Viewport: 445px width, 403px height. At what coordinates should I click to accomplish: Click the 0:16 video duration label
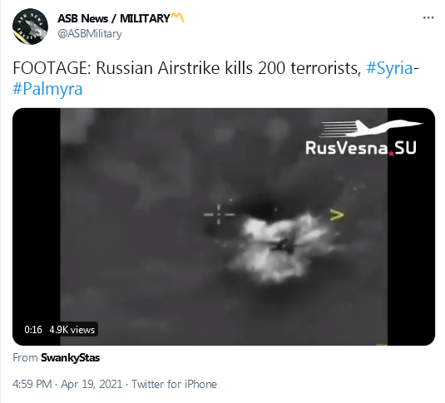(x=33, y=330)
